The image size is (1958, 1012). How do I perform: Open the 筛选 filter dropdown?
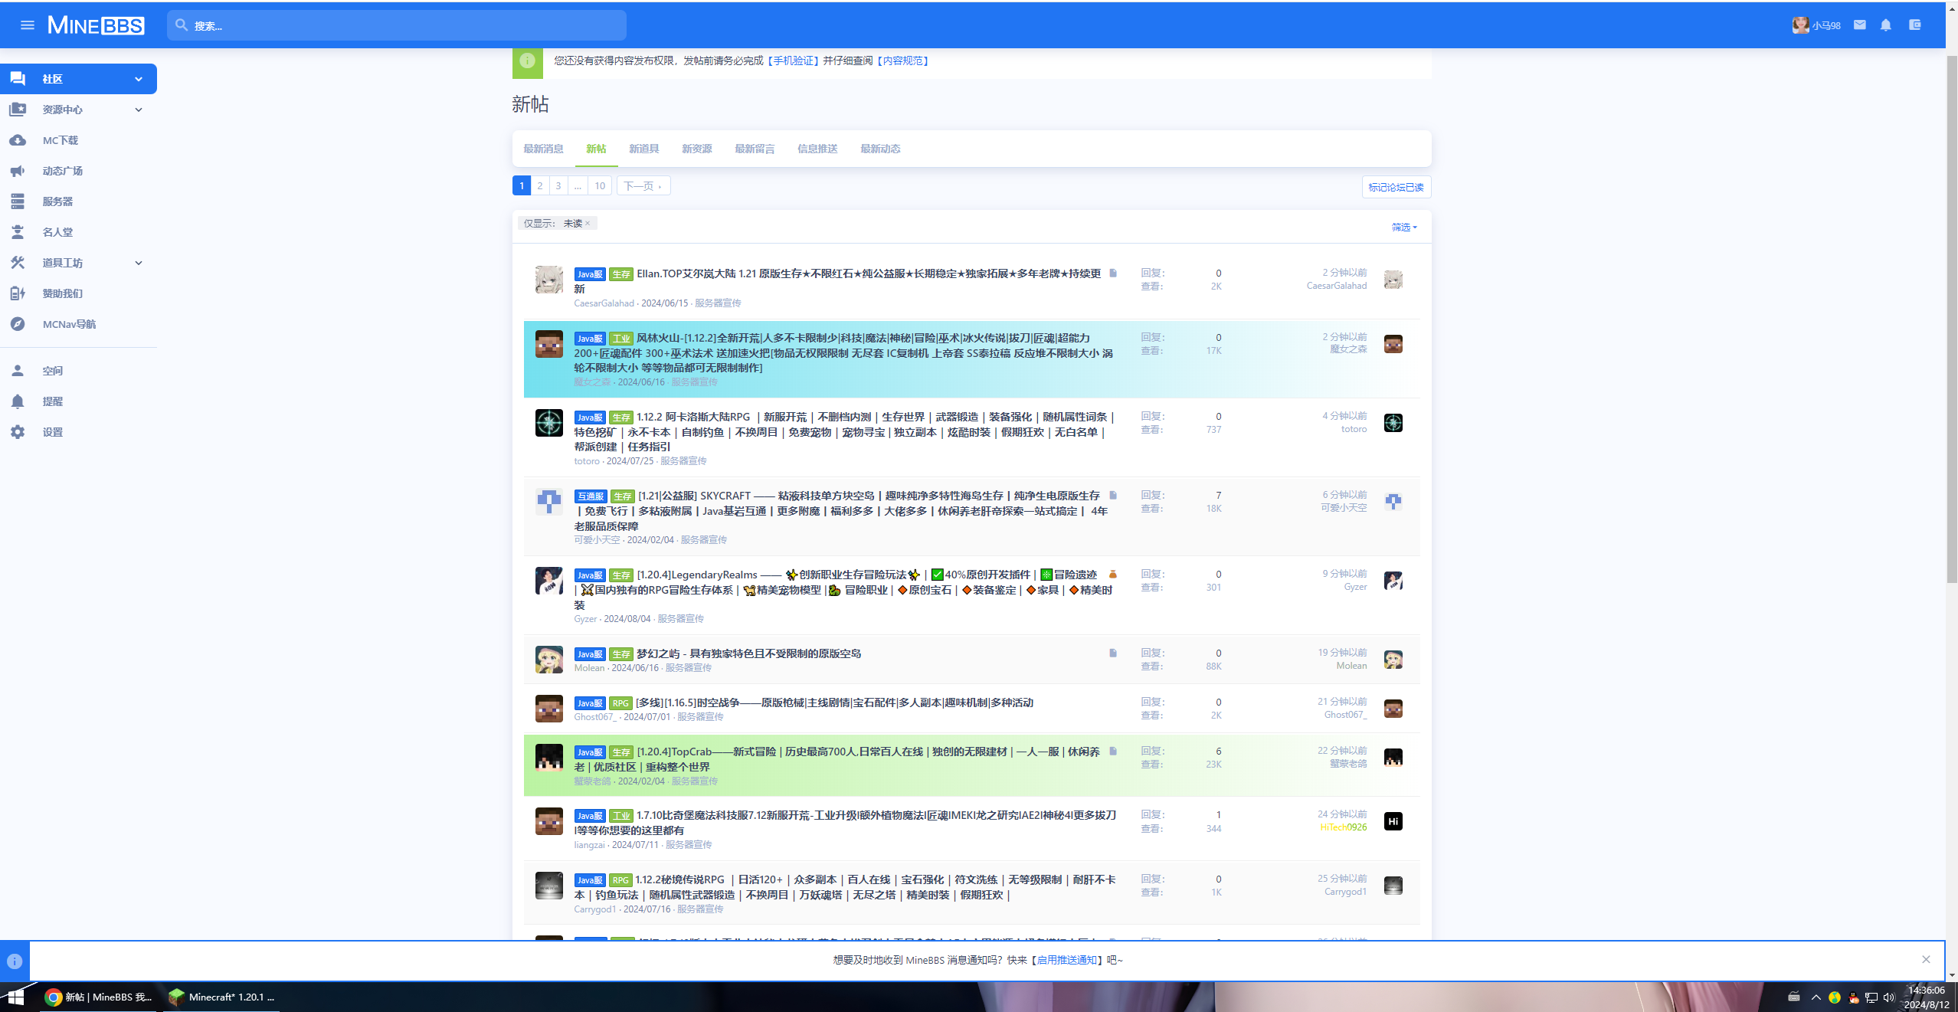coord(1404,227)
